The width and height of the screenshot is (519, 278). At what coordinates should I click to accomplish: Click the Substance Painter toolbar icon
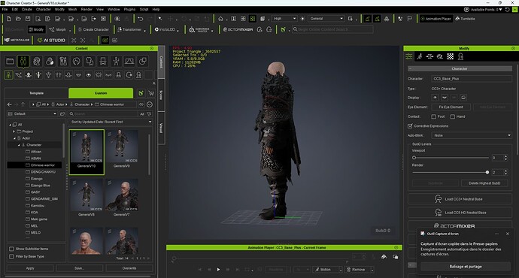click(199, 29)
